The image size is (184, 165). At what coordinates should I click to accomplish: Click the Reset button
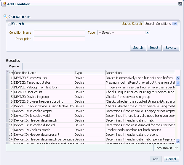coord(154,48)
